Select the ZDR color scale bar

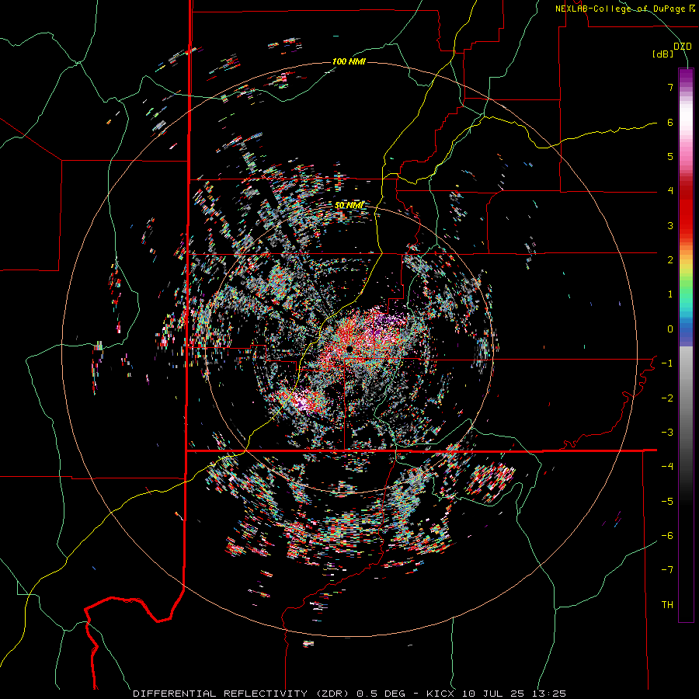click(686, 345)
